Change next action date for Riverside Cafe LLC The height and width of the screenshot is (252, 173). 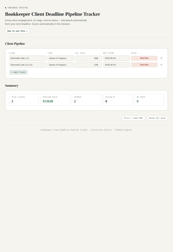click(x=116, y=58)
